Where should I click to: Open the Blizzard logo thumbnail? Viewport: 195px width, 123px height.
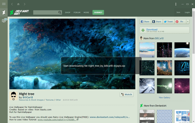click(x=182, y=68)
